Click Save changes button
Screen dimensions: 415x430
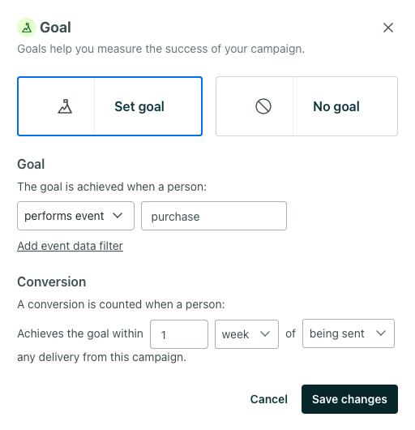349,399
